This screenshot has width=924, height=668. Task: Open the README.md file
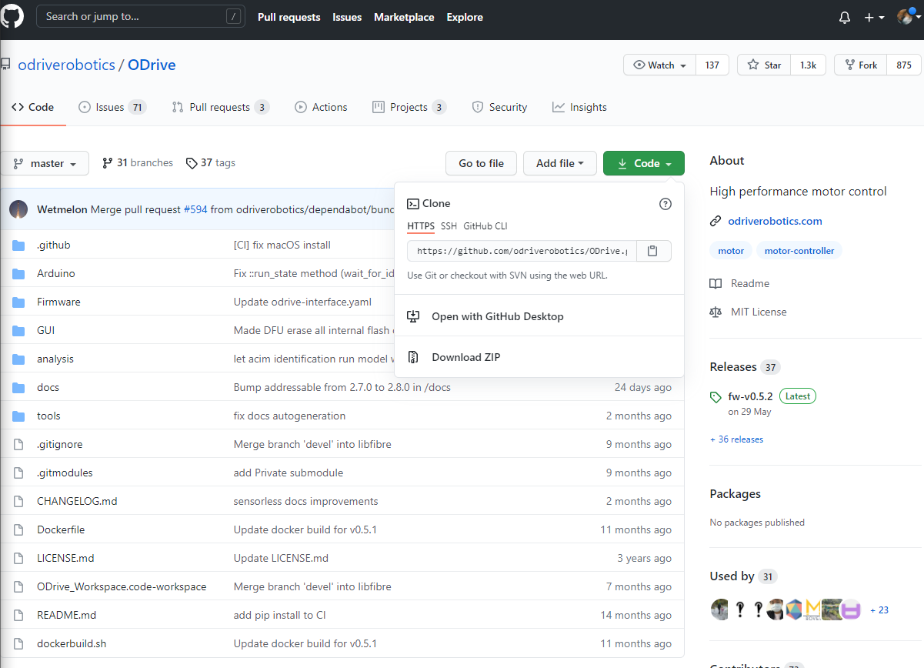66,615
